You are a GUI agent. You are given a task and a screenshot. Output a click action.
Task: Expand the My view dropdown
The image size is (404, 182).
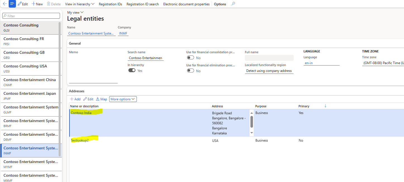75,12
